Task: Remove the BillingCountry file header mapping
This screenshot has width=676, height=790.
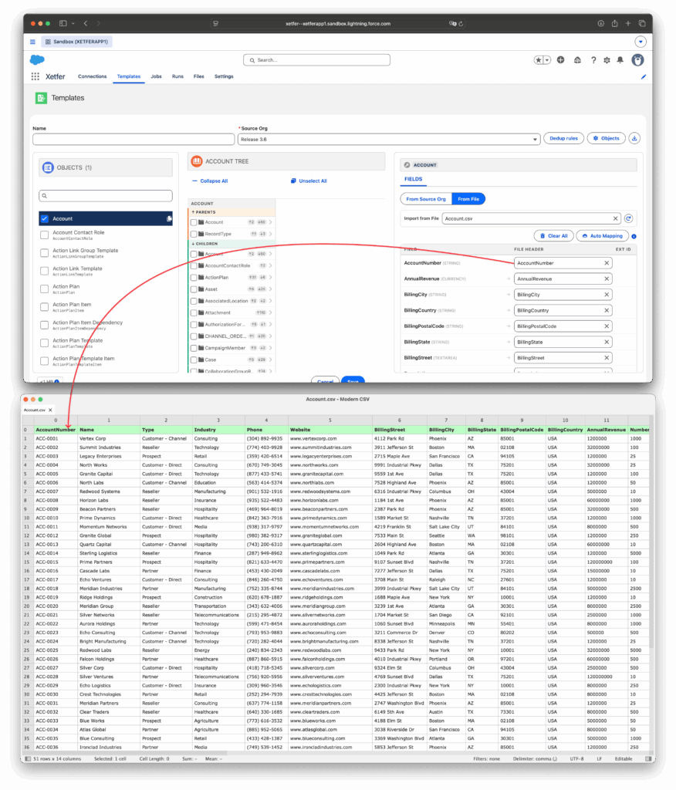Action: tap(607, 310)
